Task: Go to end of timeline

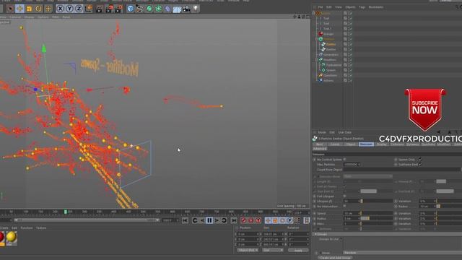Action: (234, 220)
